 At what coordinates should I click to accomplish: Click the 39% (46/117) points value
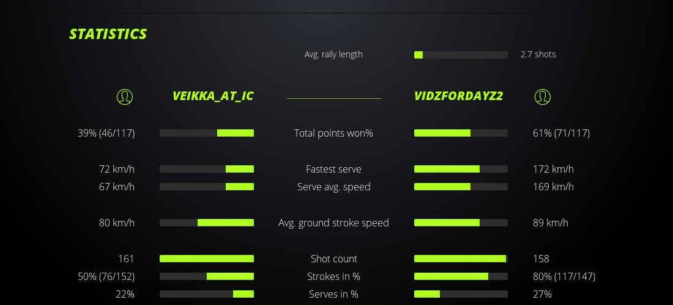[x=106, y=133]
